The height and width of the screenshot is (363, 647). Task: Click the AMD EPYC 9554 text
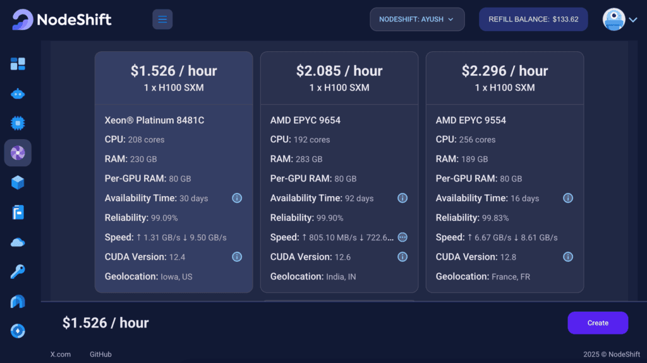coord(471,120)
